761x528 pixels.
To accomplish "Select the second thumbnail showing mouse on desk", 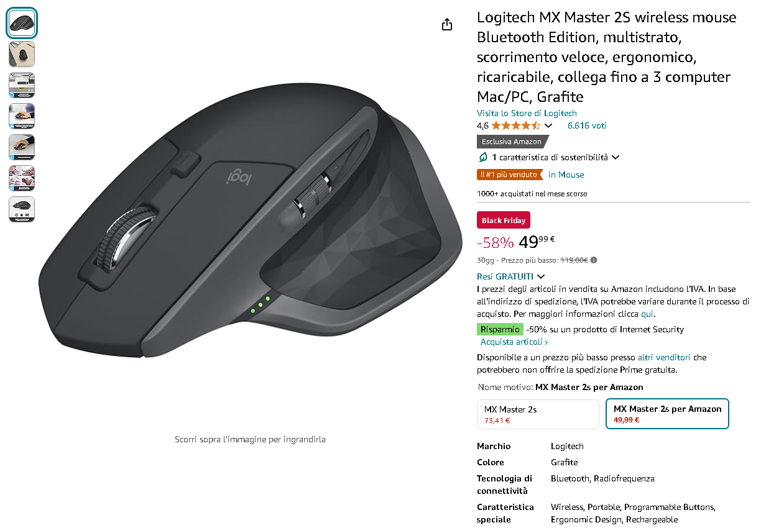I will coord(22,54).
